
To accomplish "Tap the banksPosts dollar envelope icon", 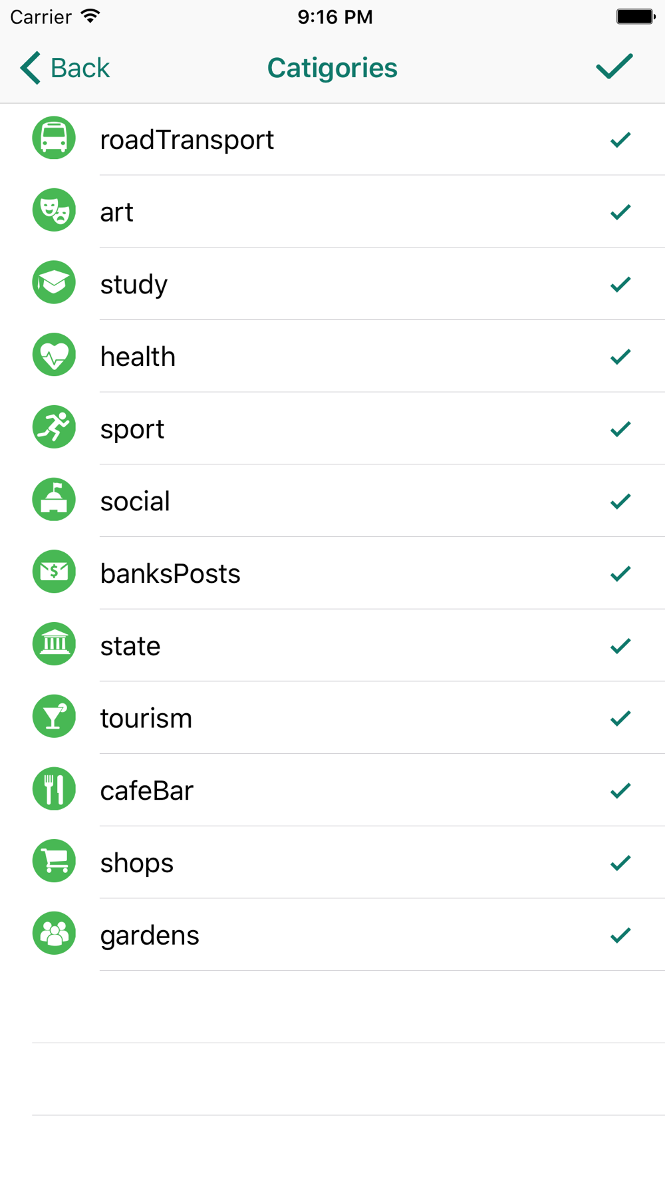I will (x=54, y=572).
